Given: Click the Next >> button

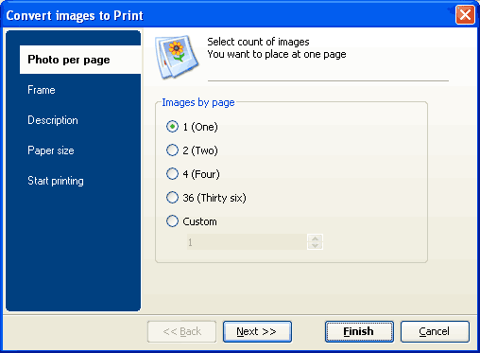Looking at the screenshot, I should pos(257,331).
